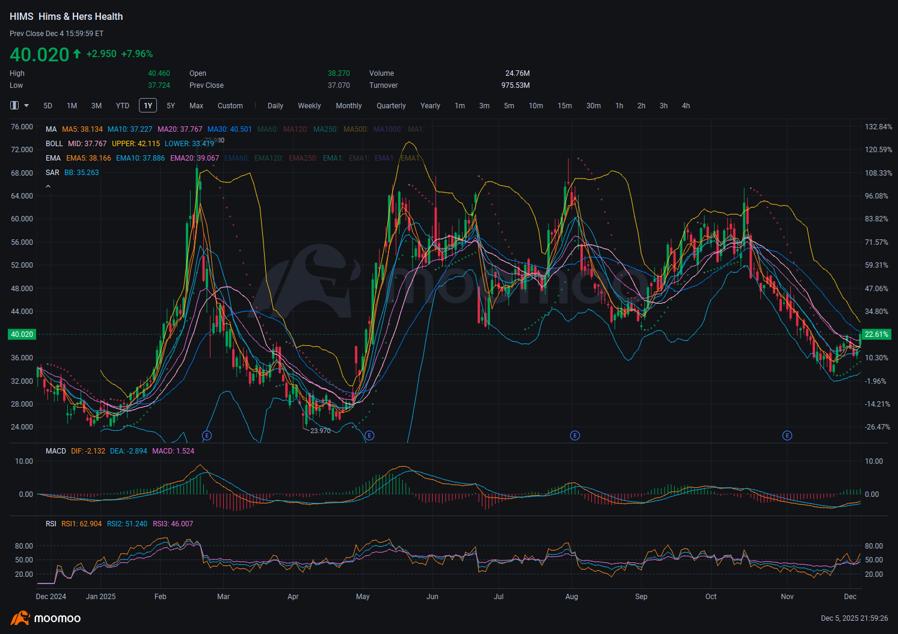Viewport: 898px width, 634px height.
Task: Click the HIMS ticker symbol
Action: pyautogui.click(x=22, y=17)
